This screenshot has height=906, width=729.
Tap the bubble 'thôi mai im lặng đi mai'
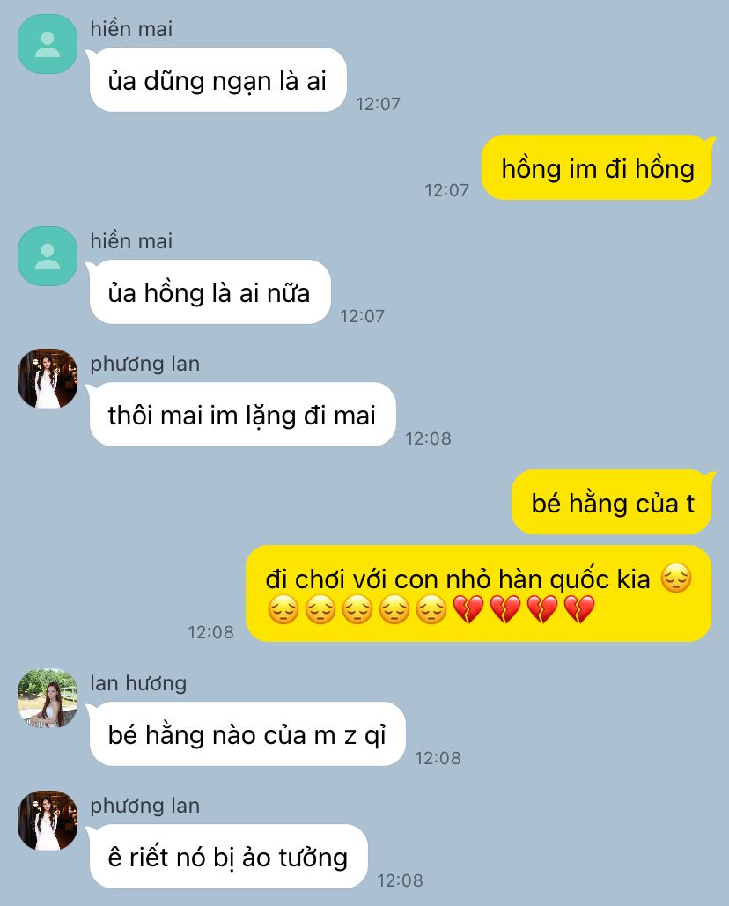(243, 415)
